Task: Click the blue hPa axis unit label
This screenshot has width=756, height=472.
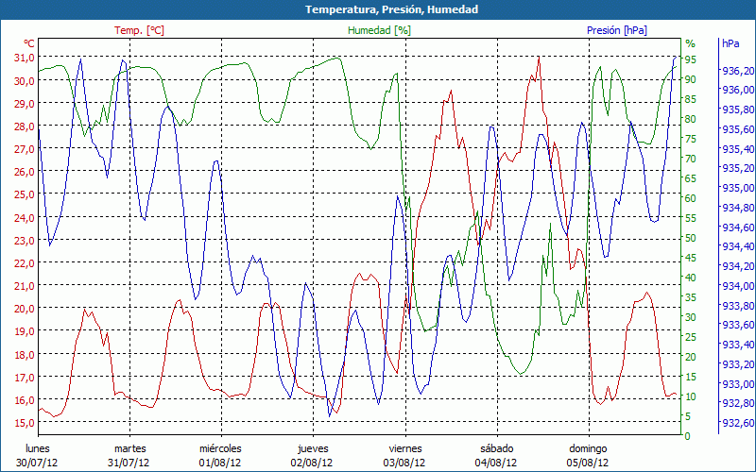Action: click(x=730, y=43)
